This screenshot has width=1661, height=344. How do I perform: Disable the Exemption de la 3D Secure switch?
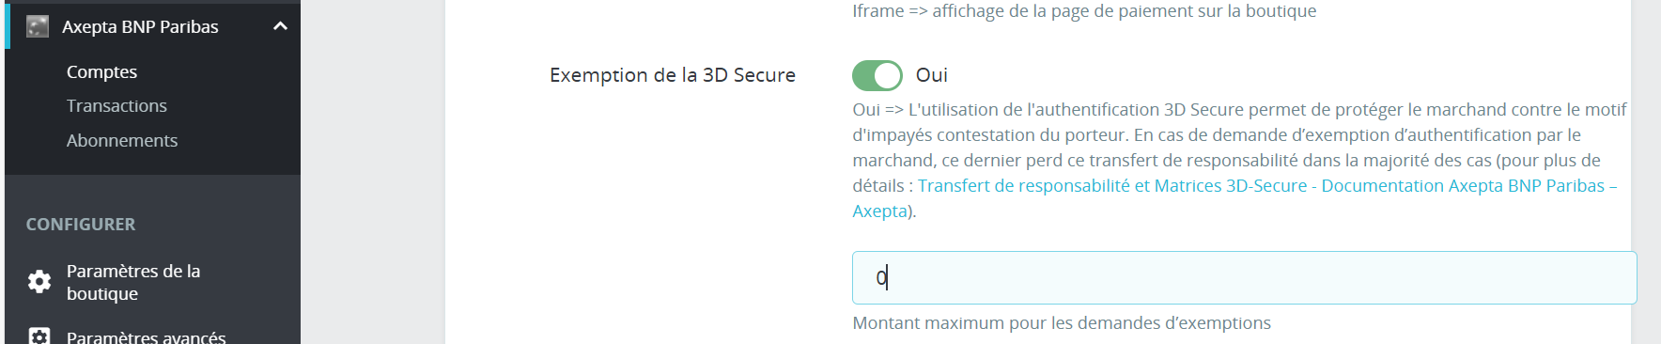click(x=877, y=75)
